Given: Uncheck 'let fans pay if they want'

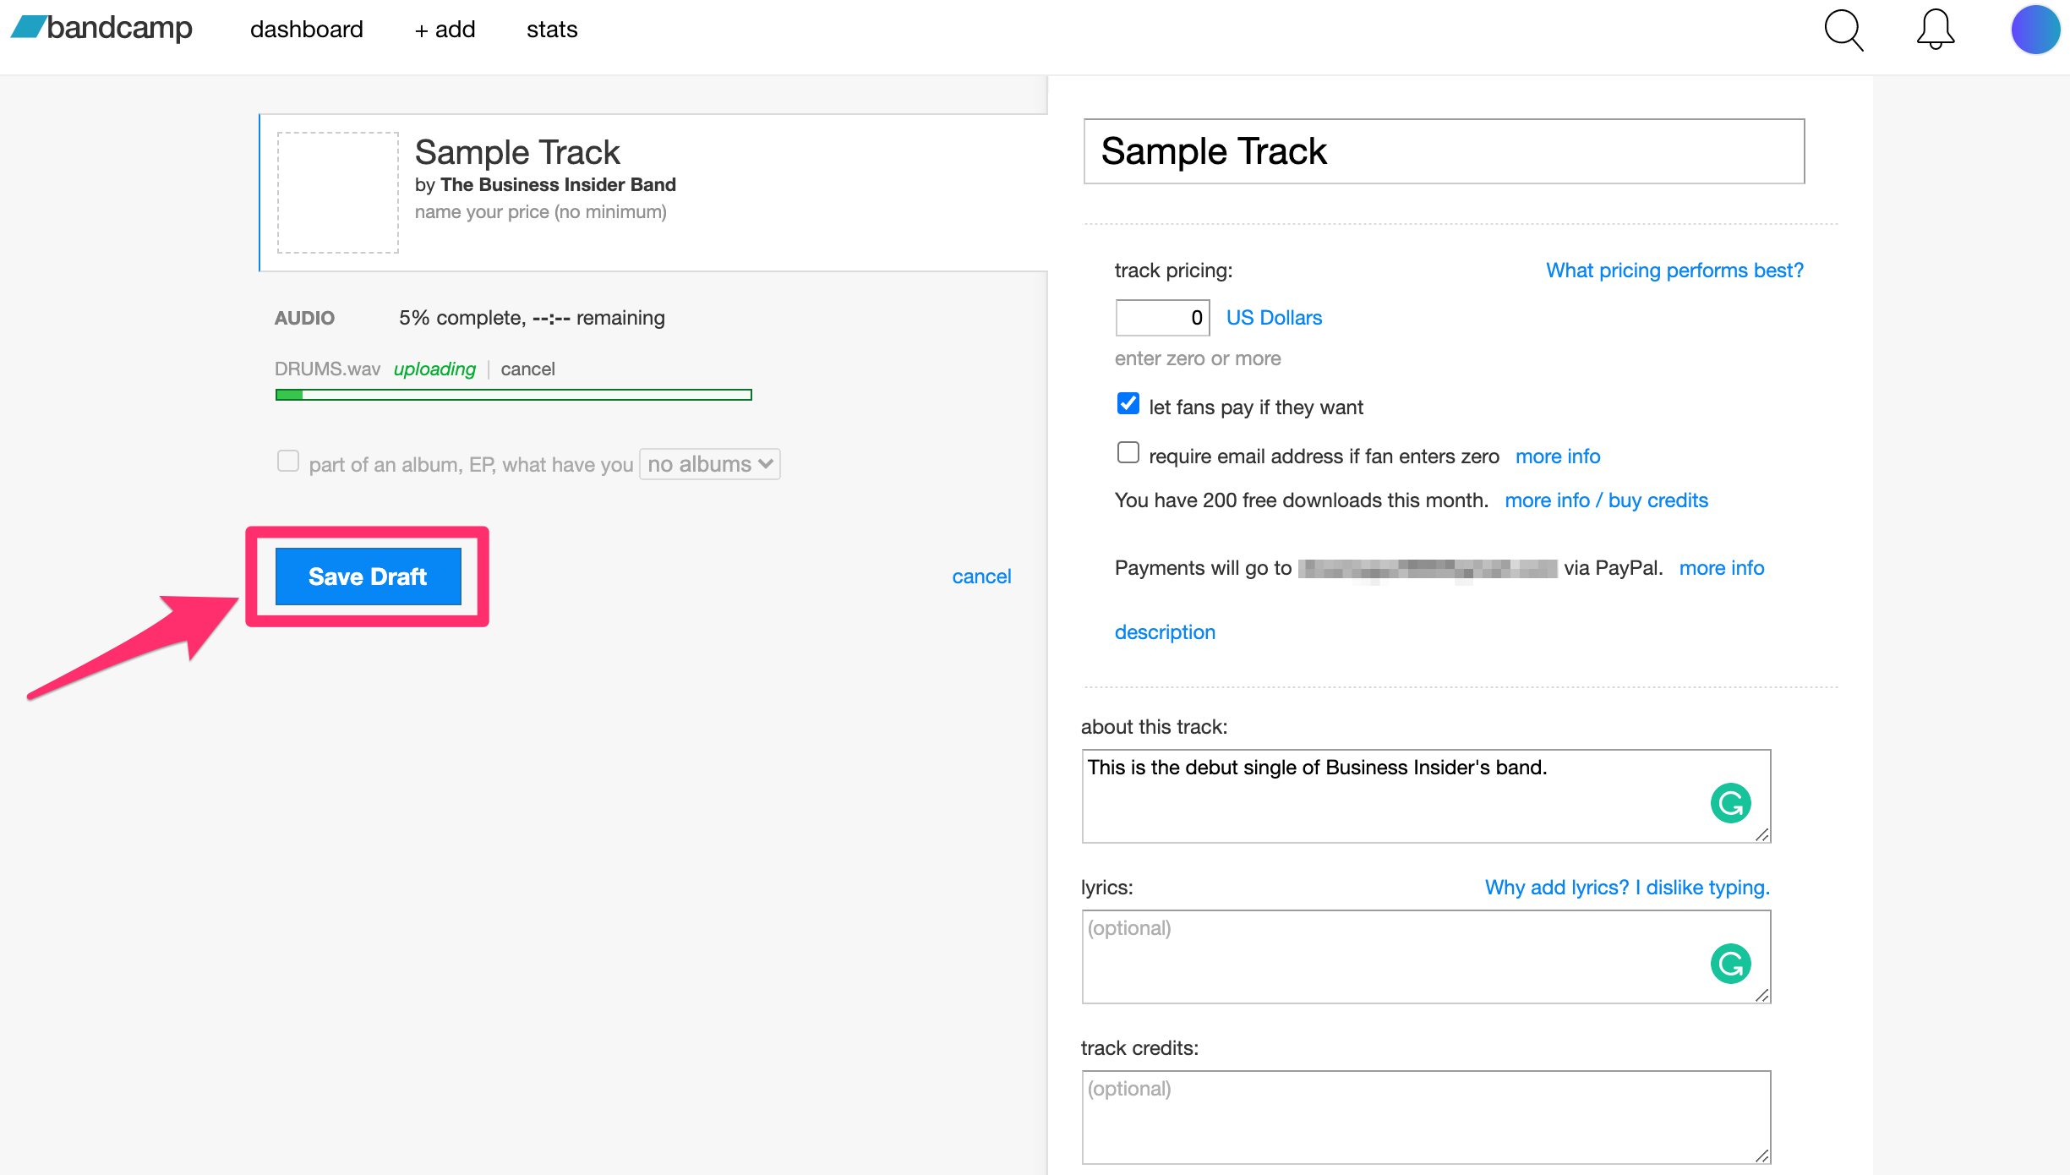Looking at the screenshot, I should [1128, 404].
